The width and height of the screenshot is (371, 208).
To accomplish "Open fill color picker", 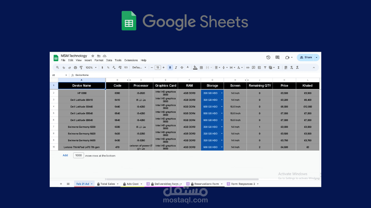I will click(195, 68).
